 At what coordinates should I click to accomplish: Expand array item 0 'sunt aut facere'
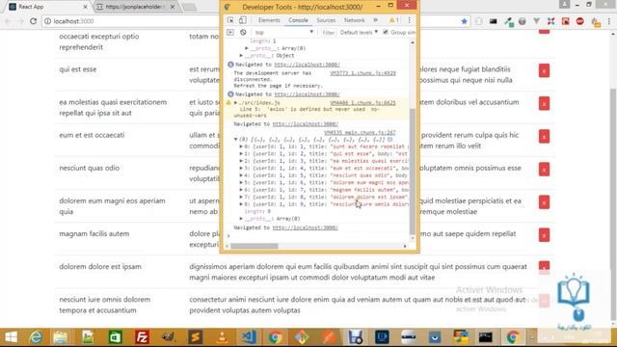[241, 147]
